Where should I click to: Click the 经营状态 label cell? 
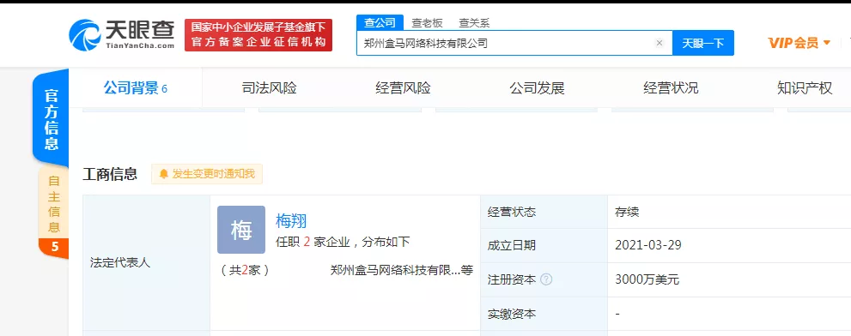(544, 212)
